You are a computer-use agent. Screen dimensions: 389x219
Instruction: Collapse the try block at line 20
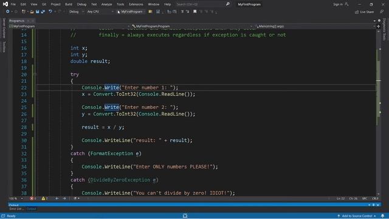point(35,74)
